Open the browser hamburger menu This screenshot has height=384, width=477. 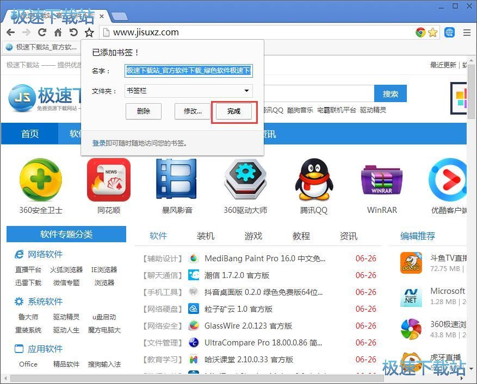point(467,32)
